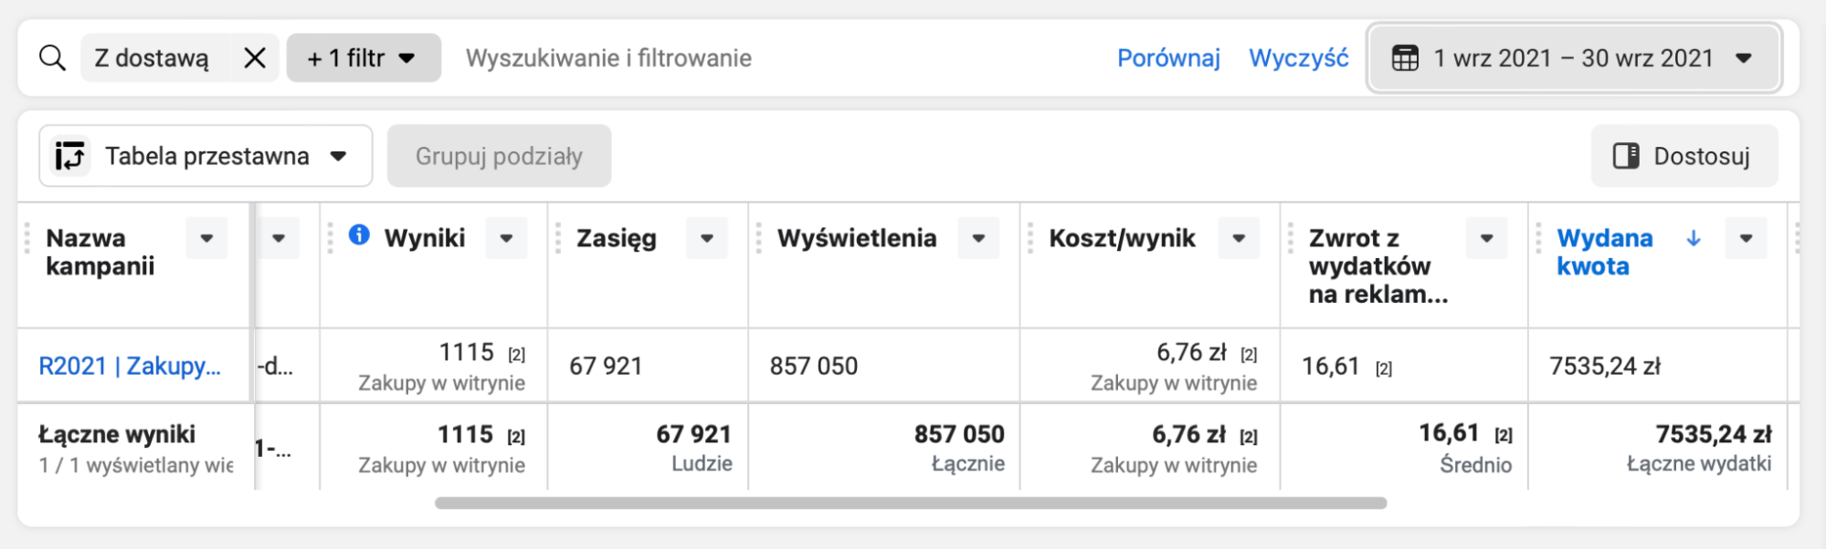Open the 'Koszt/wynik' column menu arrow
The width and height of the screenshot is (1826, 550).
click(1239, 239)
